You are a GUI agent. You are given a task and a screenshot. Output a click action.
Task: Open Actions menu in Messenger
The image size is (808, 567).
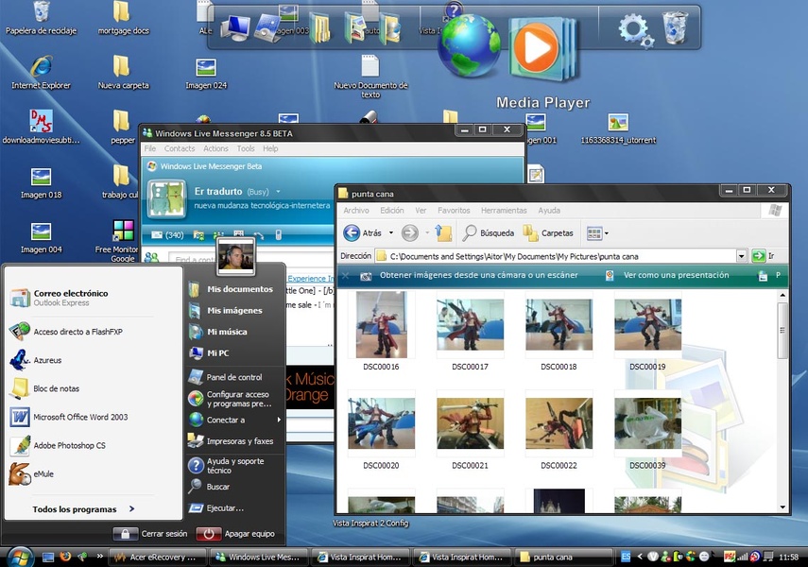[x=215, y=148]
